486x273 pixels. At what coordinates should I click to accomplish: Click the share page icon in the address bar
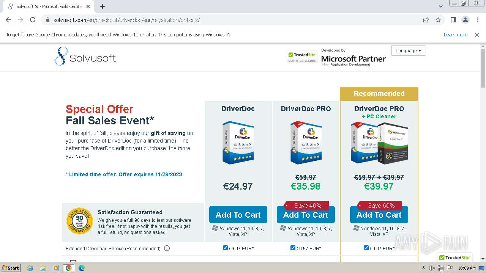[426, 20]
